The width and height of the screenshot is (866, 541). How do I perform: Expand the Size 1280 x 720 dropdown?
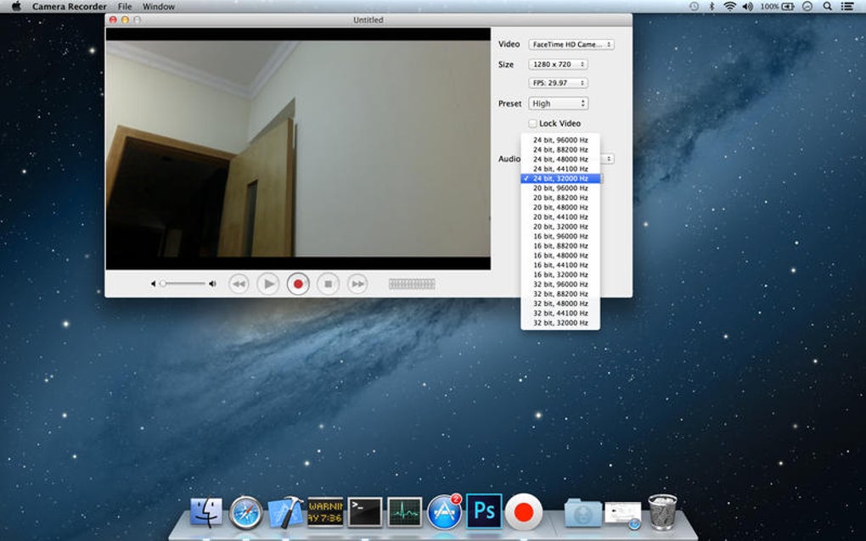click(557, 64)
